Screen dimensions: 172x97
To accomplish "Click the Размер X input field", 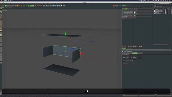I will point(130,56).
